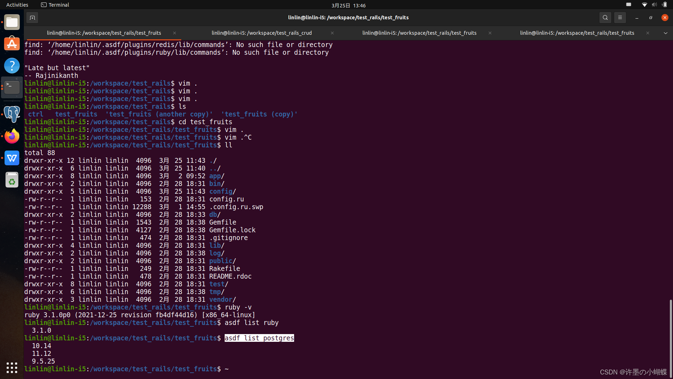Open a new terminal tab
This screenshot has width=673, height=379.
point(32,18)
